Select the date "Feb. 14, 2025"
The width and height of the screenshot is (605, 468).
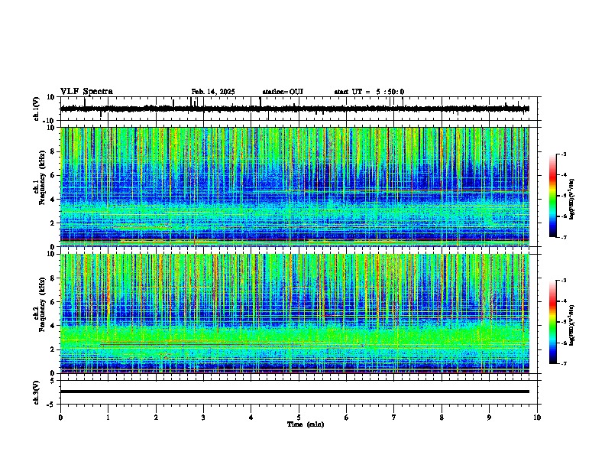213,92
